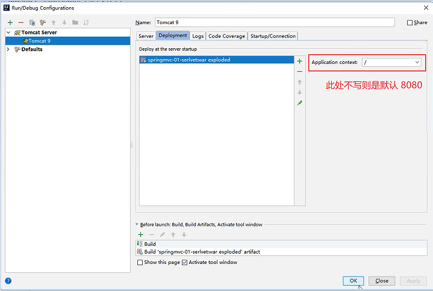Open Application context dropdown arrow
The width and height of the screenshot is (433, 291).
pyautogui.click(x=417, y=63)
